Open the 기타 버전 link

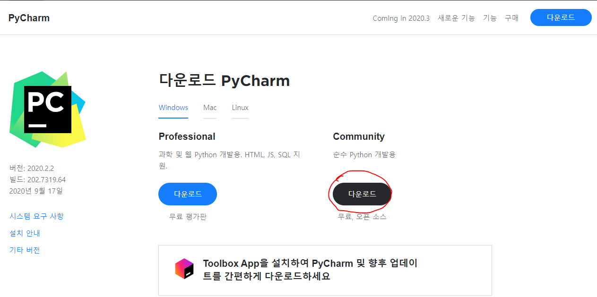25,250
